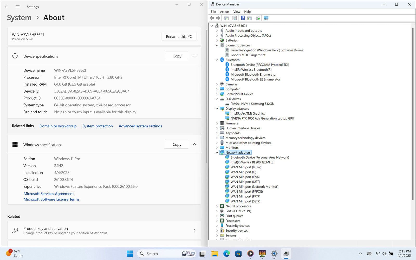This screenshot has height=260, width=416.
Task: Click the taskbar Search box
Action: coord(166,253)
